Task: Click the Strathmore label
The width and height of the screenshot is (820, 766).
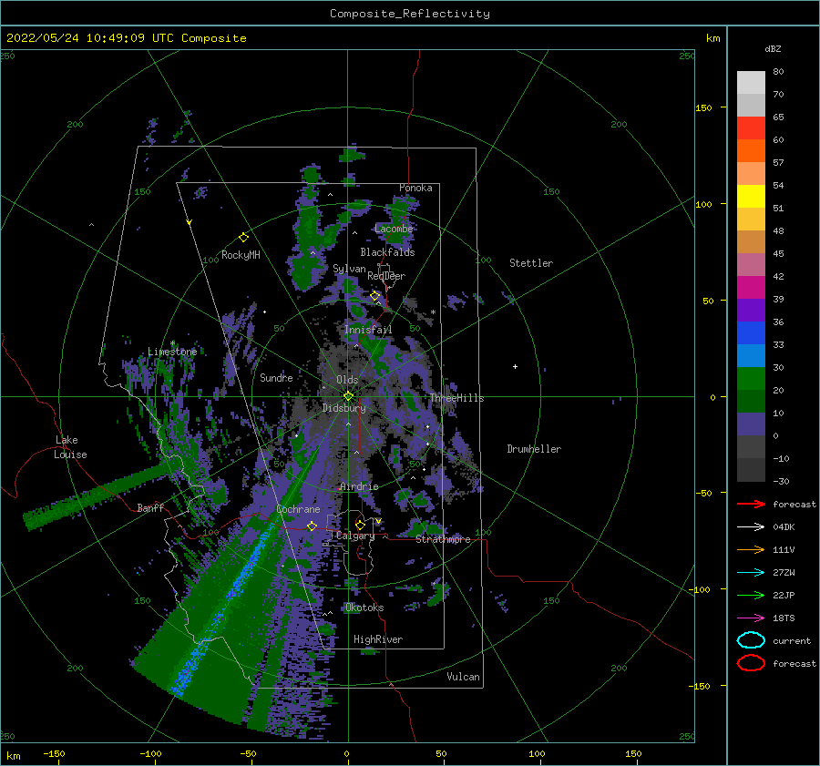Action: click(x=443, y=539)
